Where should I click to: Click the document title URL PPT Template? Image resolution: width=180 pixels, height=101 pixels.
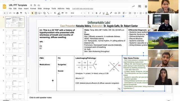[18, 5]
